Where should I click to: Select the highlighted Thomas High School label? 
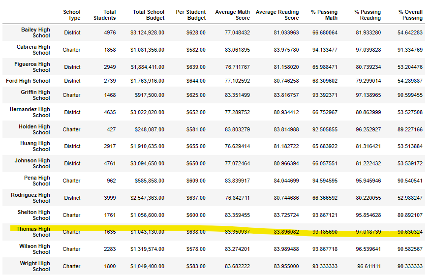coord(33,232)
